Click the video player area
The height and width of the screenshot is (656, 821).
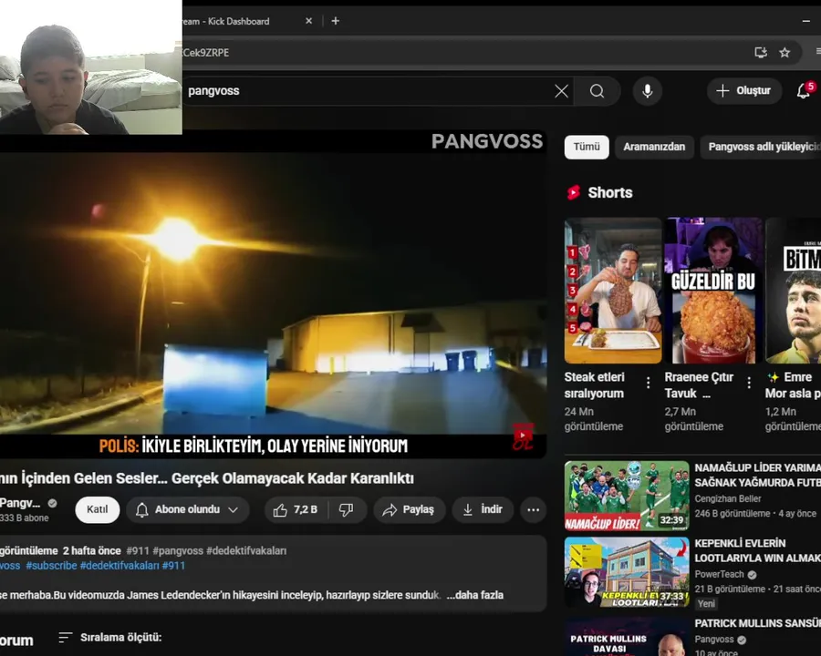pyautogui.click(x=272, y=293)
